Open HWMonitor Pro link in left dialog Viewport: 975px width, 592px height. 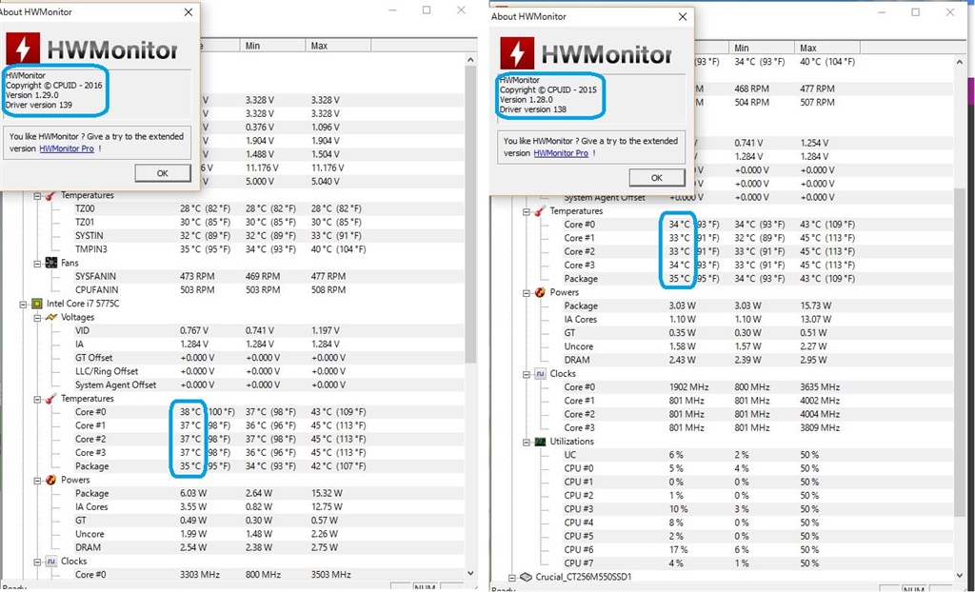67,148
